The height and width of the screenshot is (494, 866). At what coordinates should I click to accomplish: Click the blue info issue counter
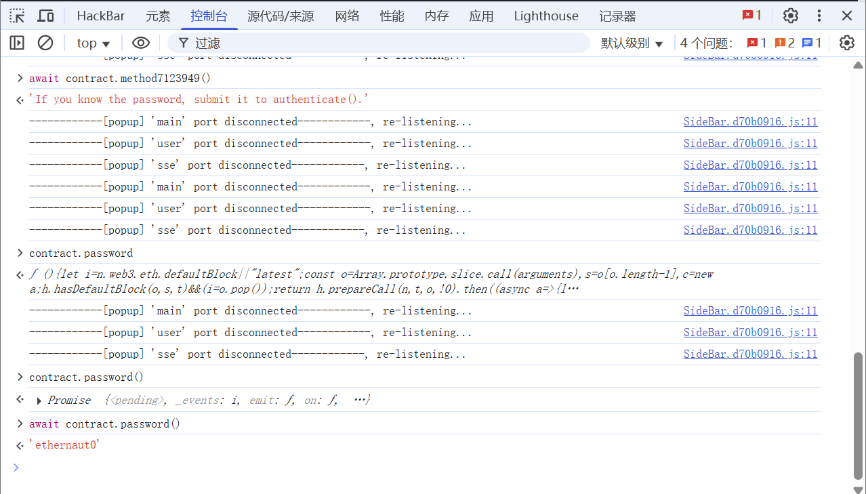pyautogui.click(x=812, y=43)
